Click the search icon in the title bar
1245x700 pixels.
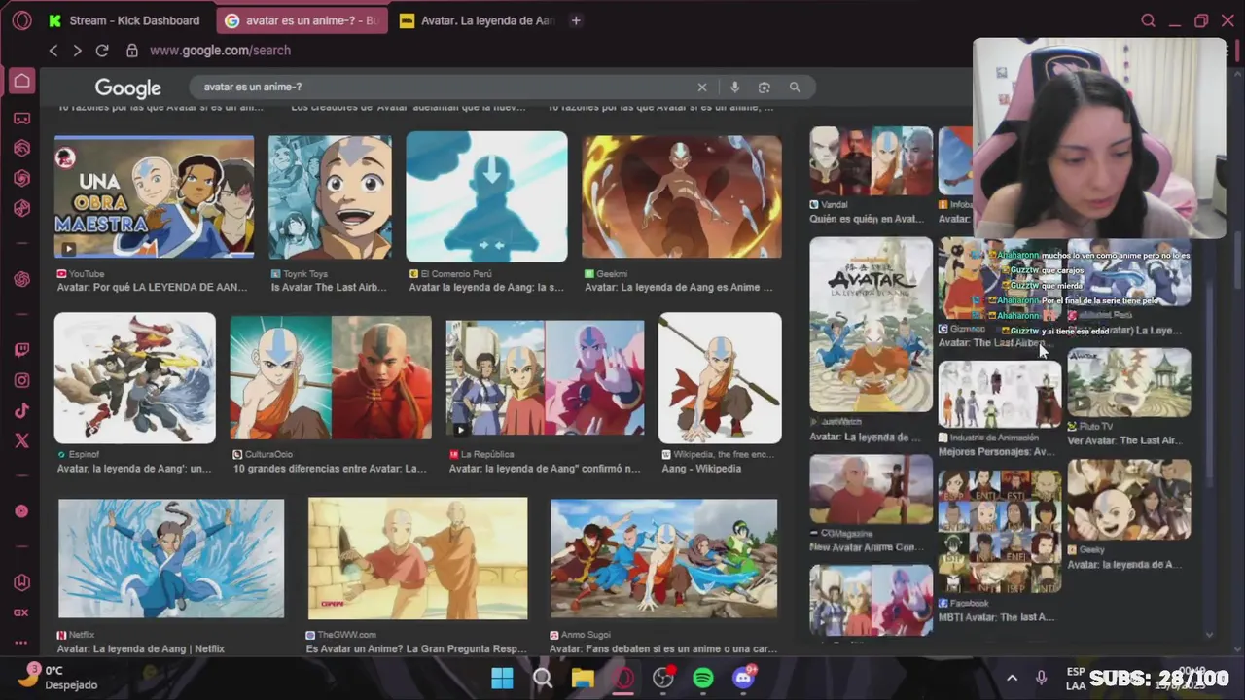tap(1148, 20)
